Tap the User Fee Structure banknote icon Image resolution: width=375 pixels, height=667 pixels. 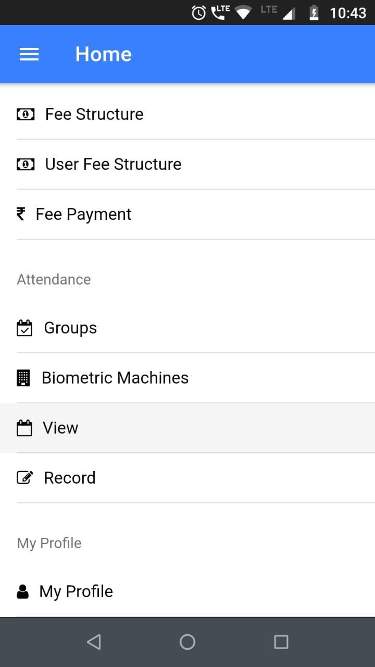coord(26,164)
